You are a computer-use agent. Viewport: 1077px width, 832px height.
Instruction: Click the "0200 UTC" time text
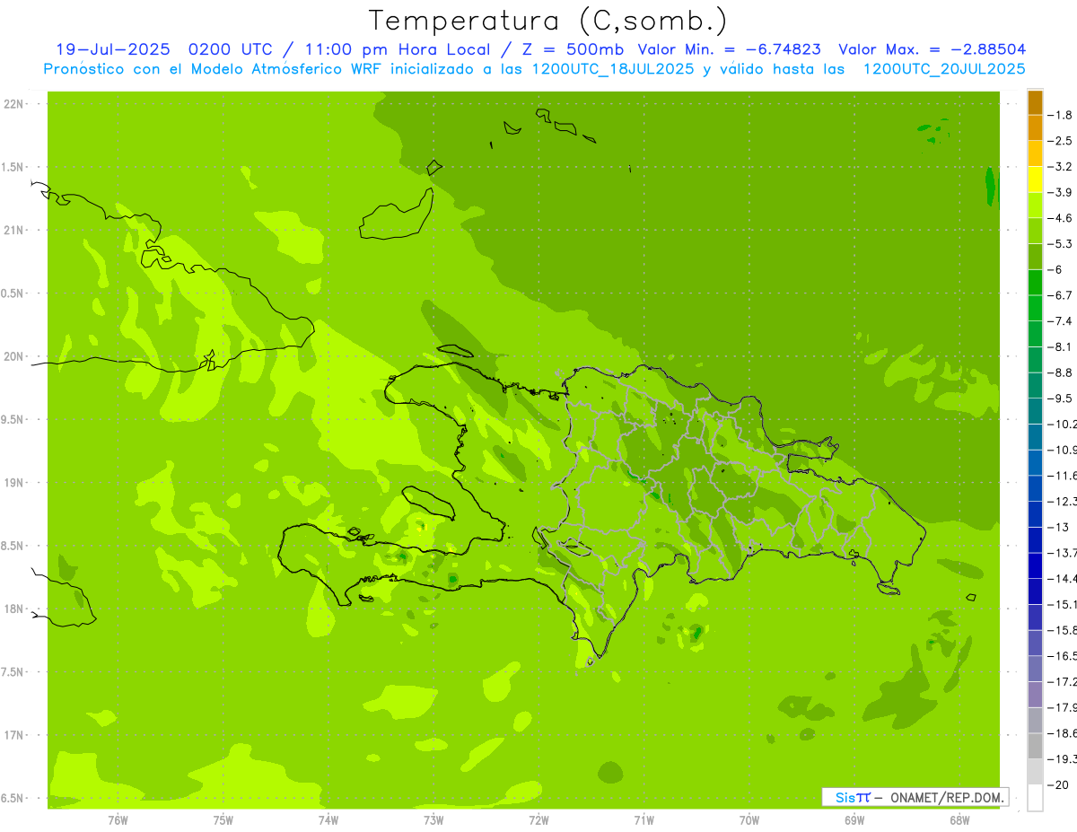(232, 49)
